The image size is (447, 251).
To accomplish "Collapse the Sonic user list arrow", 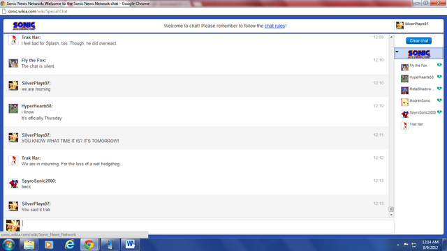I will [x=397, y=52].
